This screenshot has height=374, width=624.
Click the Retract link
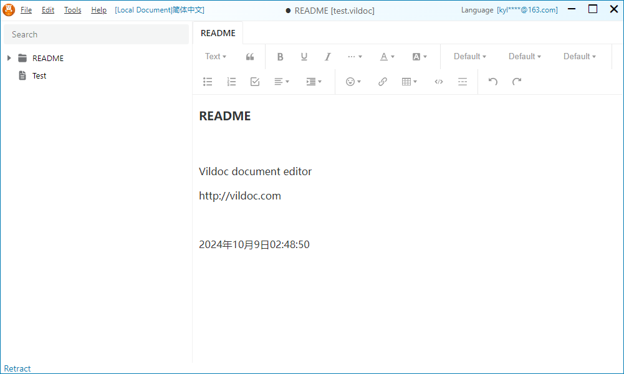coord(17,368)
